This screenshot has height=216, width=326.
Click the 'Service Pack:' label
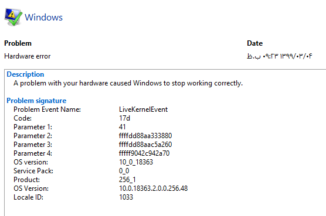[33, 171]
